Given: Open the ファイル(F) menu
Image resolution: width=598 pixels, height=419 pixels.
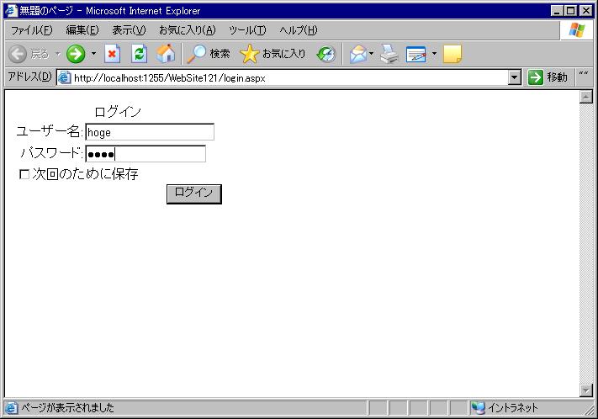Looking at the screenshot, I should 31,30.
